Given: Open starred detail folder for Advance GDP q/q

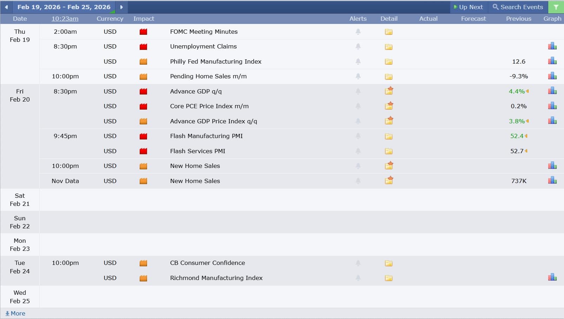Looking at the screenshot, I should [389, 91].
